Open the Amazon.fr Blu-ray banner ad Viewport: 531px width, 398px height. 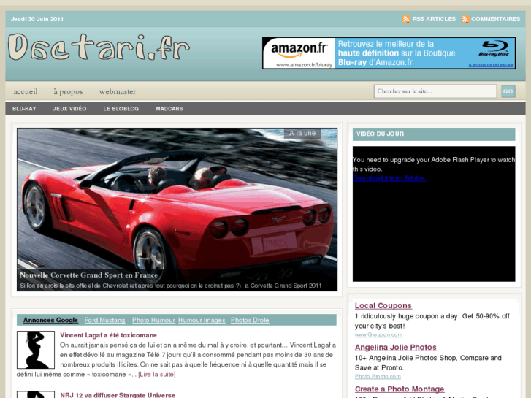[389, 53]
